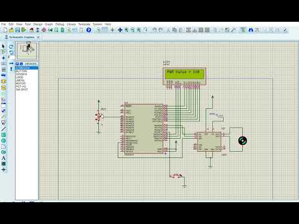The image size is (299, 224).
Task: Click the microcontroller chip component
Action: click(x=144, y=129)
